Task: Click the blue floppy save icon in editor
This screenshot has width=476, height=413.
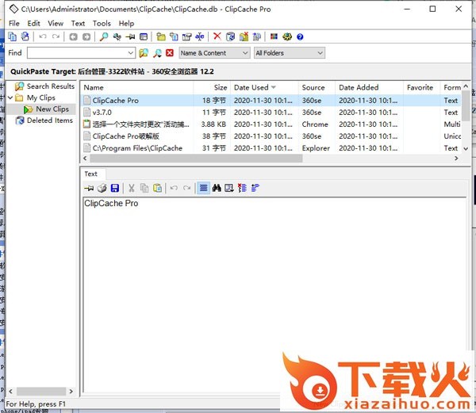Action: (115, 188)
